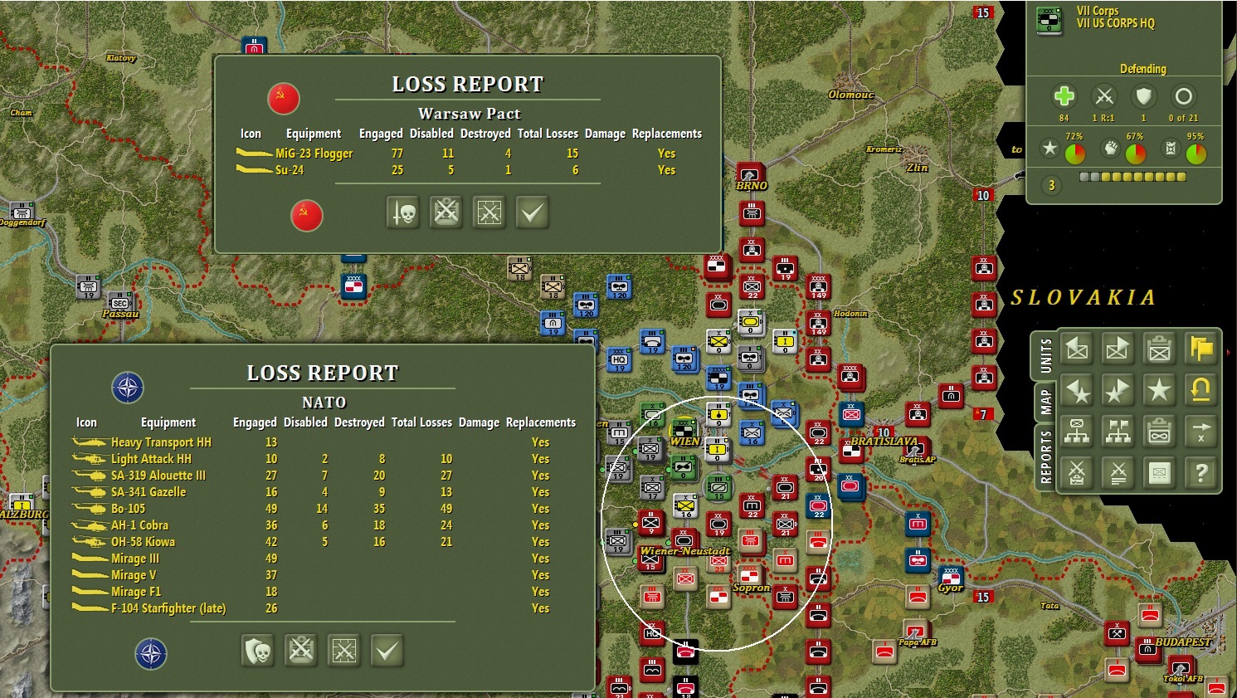Click the number 3 circle in unit panel
Screen dimensions: 1237x698
pos(1051,185)
